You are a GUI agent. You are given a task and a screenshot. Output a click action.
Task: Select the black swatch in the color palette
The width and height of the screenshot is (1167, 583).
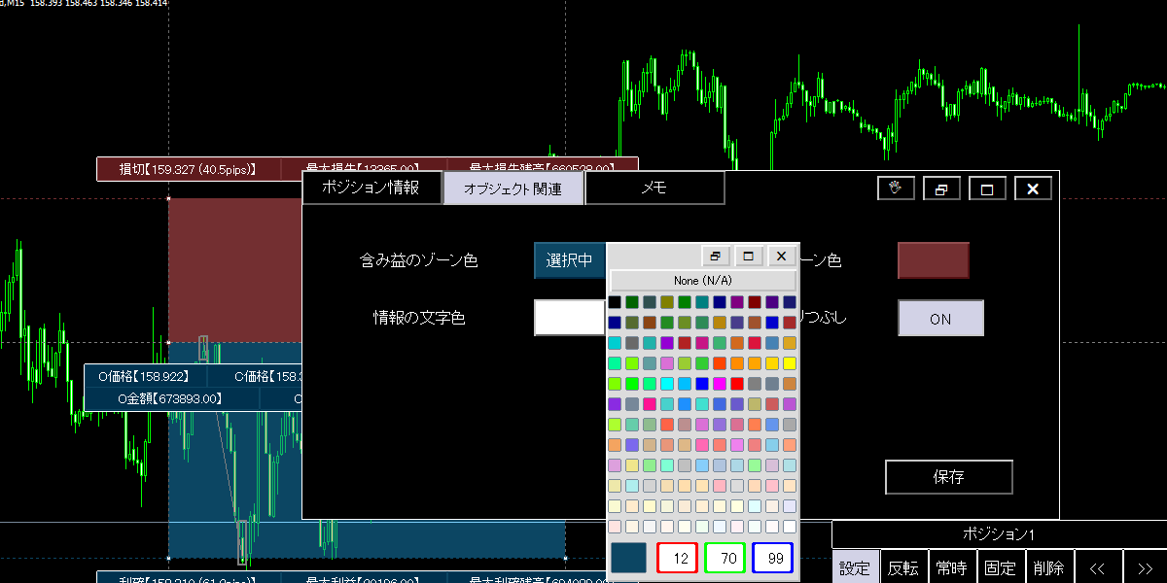click(615, 303)
